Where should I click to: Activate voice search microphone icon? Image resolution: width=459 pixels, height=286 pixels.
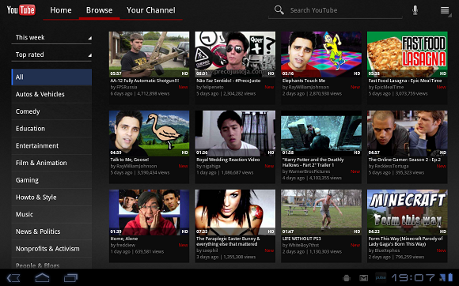(x=415, y=10)
